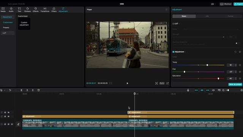Open the Transitions tab
The width and height of the screenshot is (243, 137).
45,10
